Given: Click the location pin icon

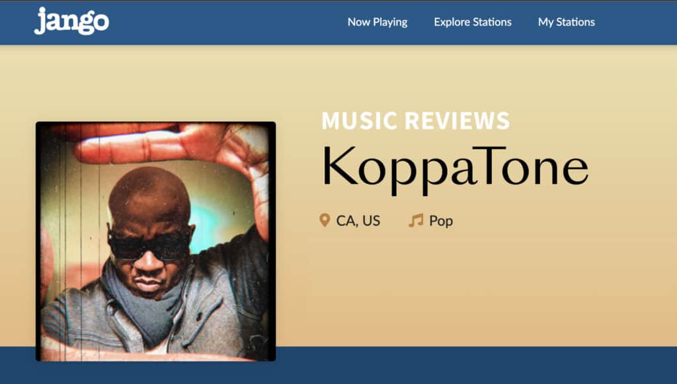Looking at the screenshot, I should (x=324, y=220).
